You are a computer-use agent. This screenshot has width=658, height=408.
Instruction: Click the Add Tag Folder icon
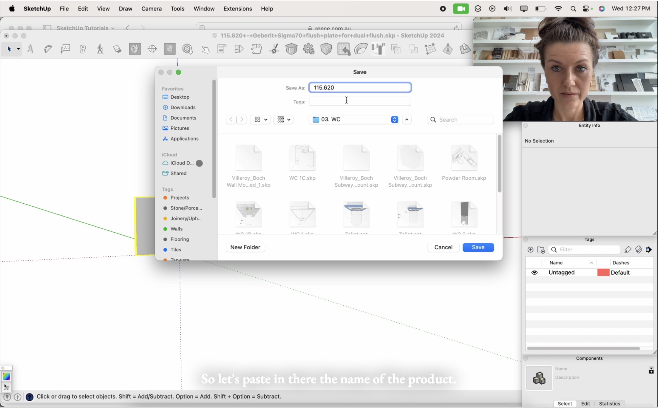click(x=541, y=250)
